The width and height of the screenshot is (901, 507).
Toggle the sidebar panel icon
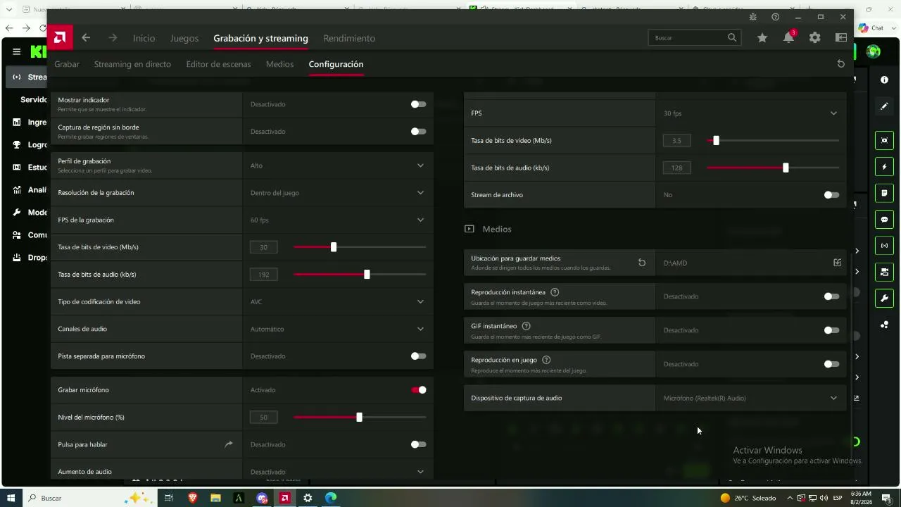tap(841, 38)
